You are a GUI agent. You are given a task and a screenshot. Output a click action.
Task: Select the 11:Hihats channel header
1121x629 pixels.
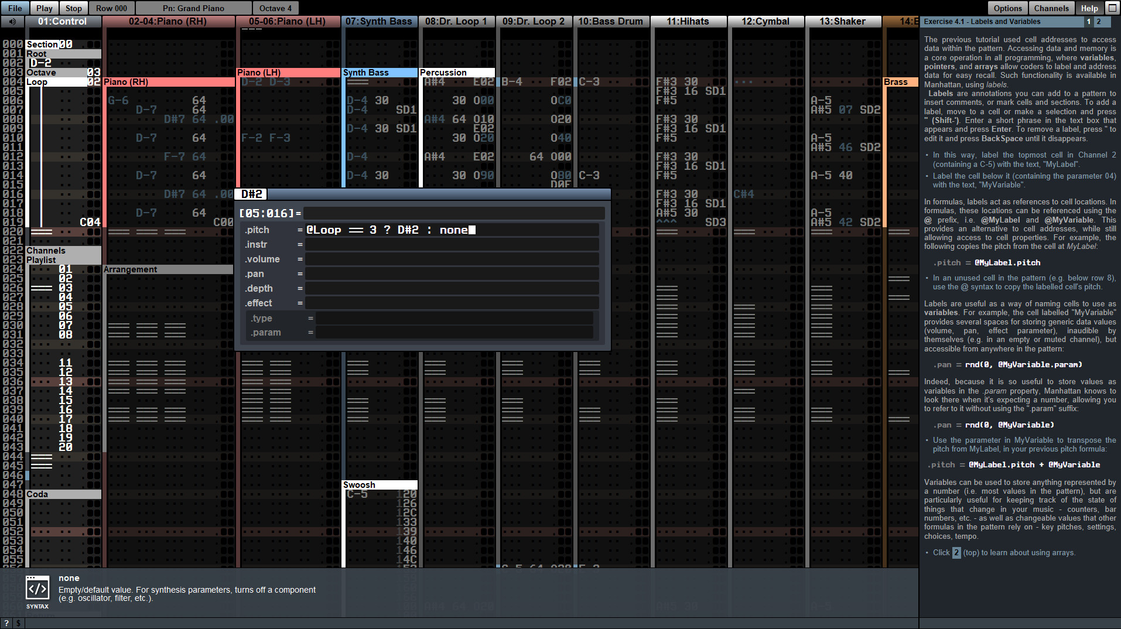tap(689, 21)
